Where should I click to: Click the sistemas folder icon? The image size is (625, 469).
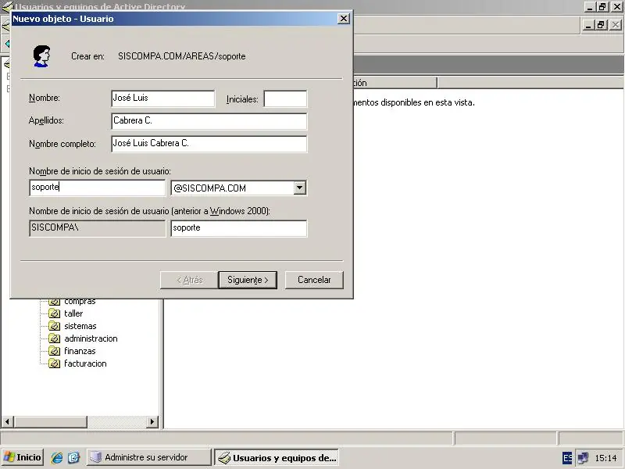coord(54,326)
